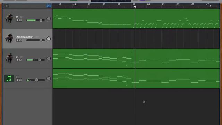Click piano icon of SP track above LABS Strings
This screenshot has height=125, width=222.
[9, 18]
